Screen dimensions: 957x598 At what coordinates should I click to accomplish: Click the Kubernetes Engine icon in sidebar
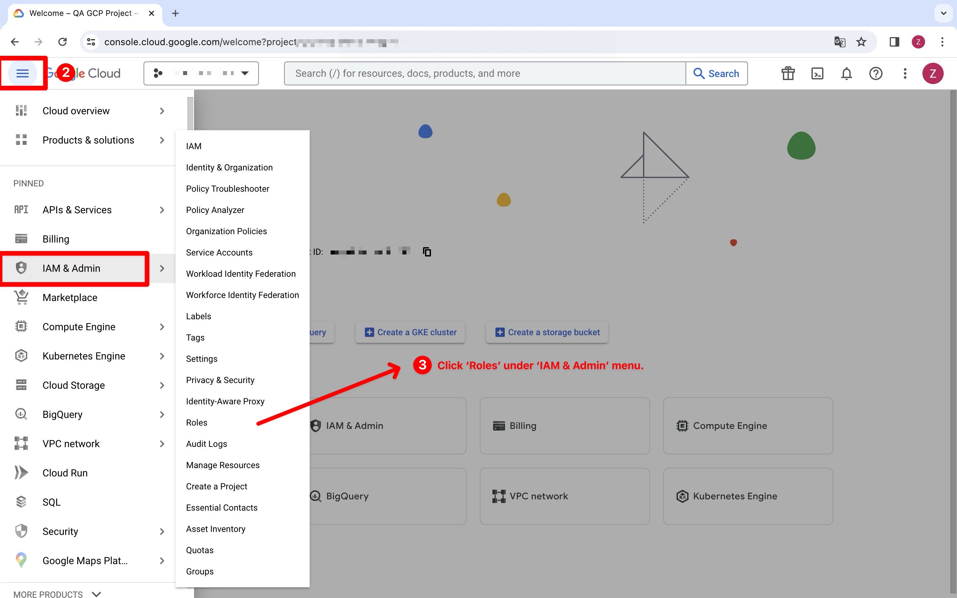click(x=21, y=355)
